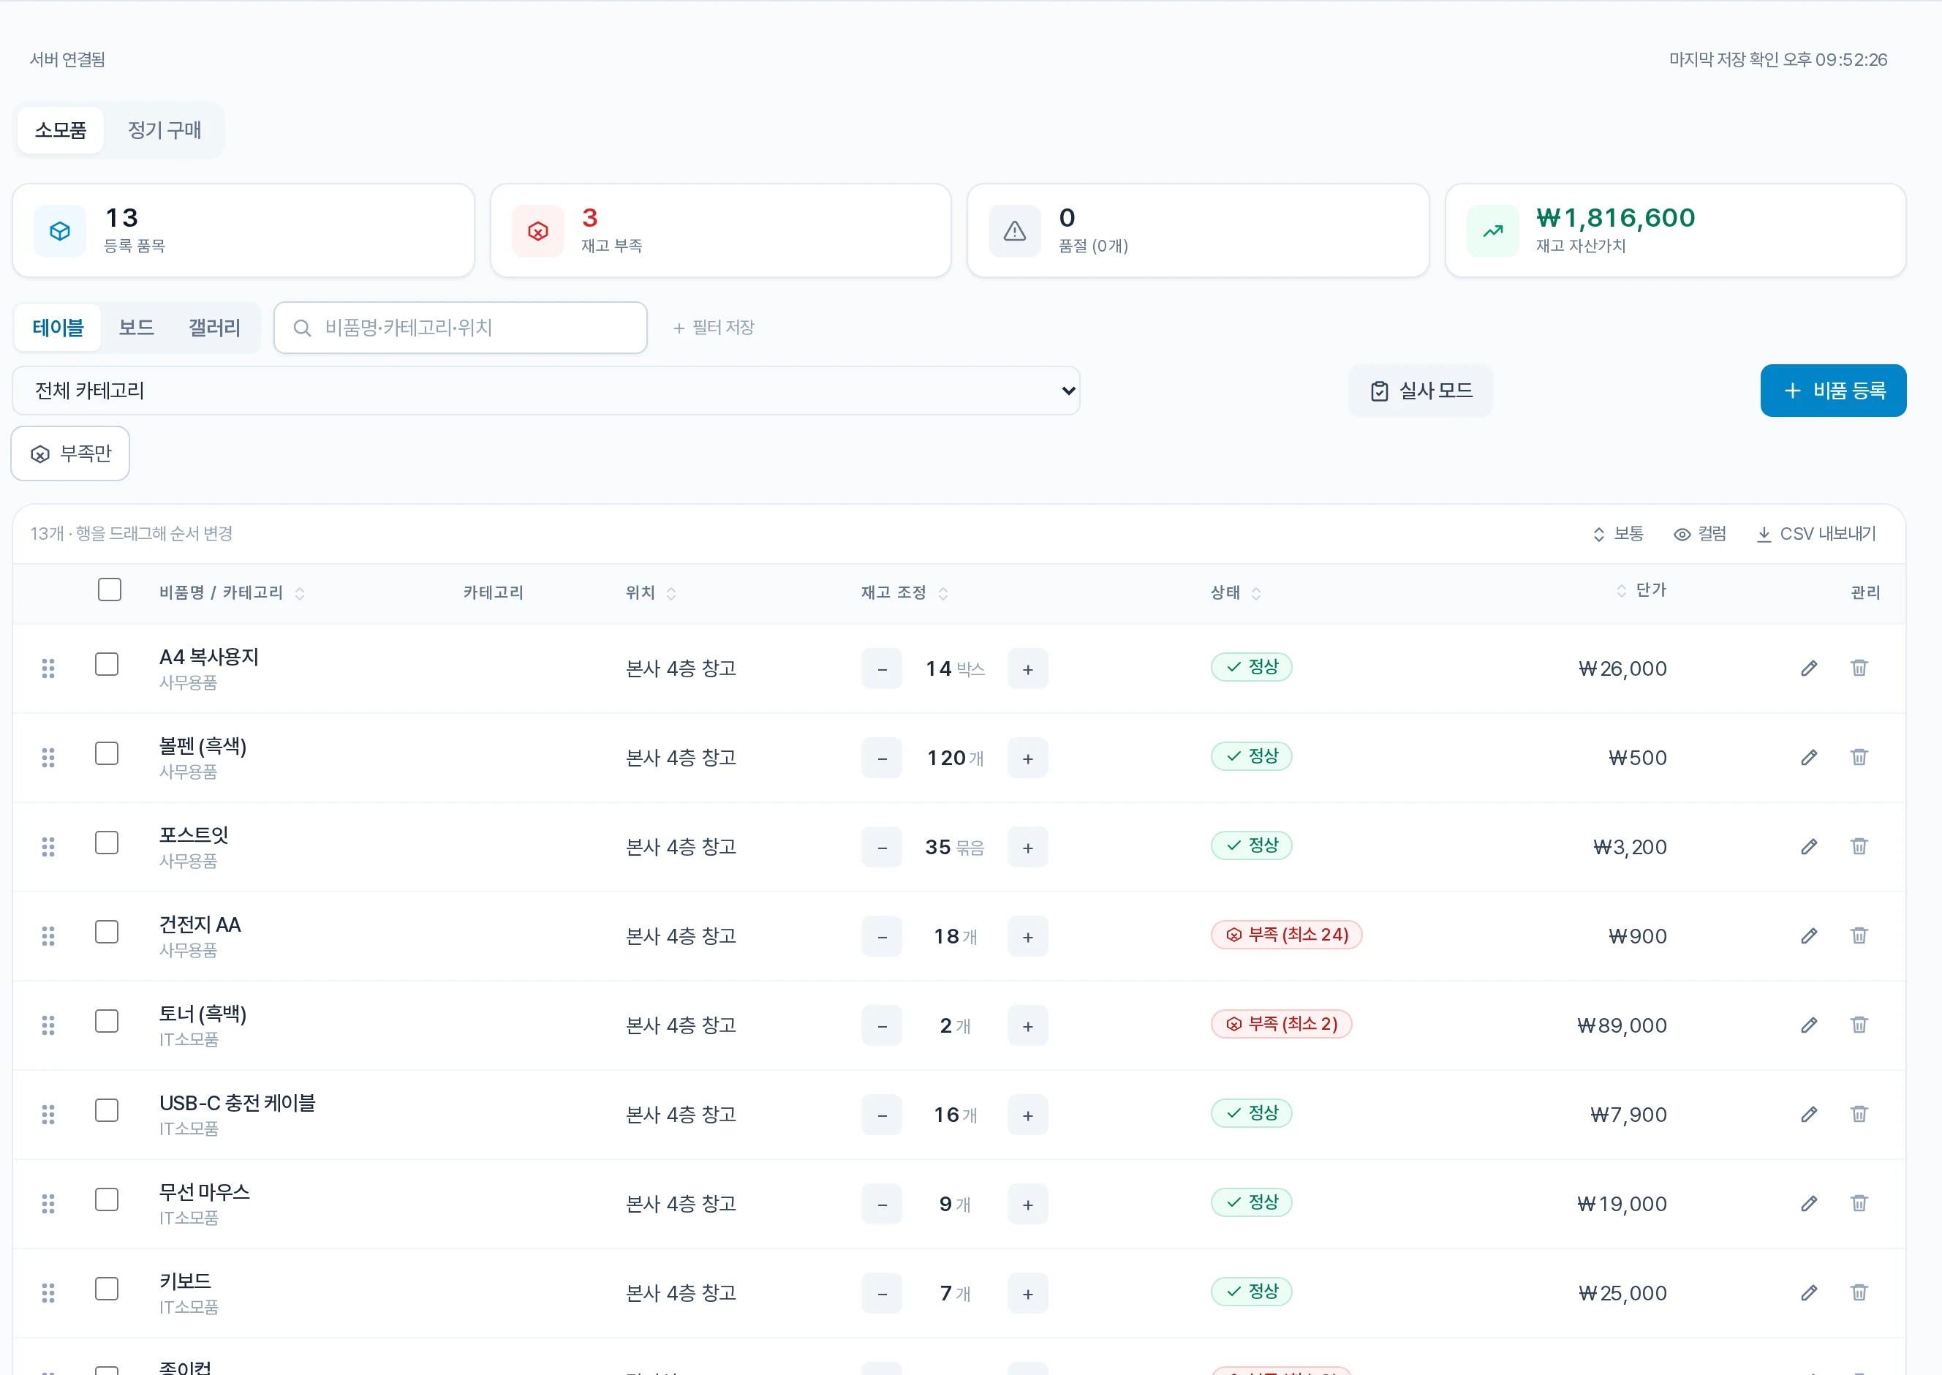Image resolution: width=1942 pixels, height=1375 pixels.
Task: Switch to 갤러리 view
Action: [214, 328]
